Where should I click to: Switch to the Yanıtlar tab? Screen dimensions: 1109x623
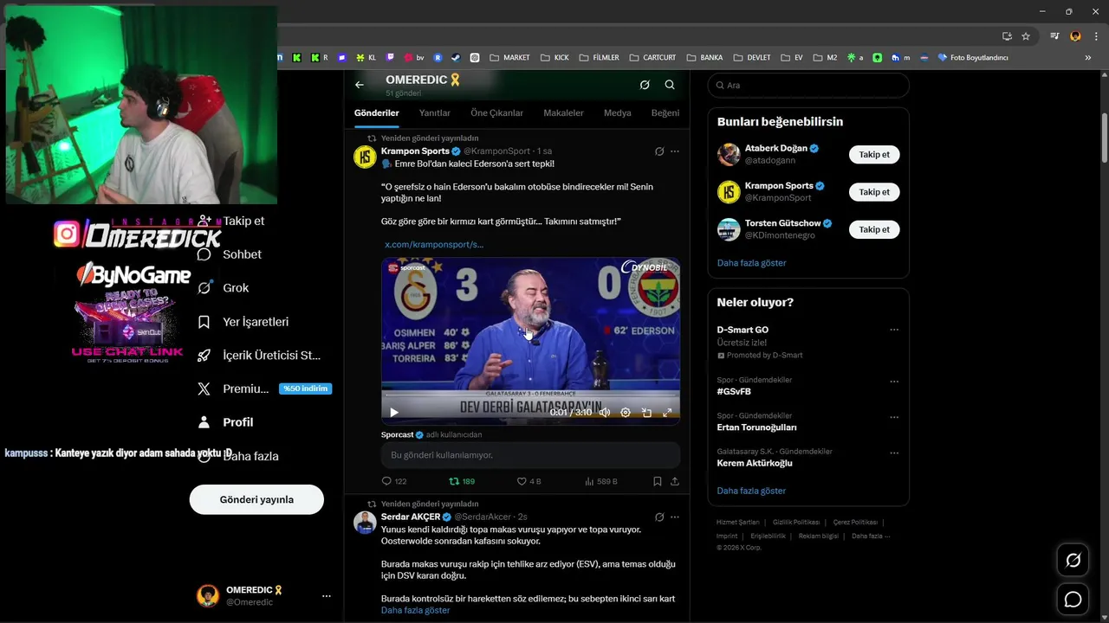tap(435, 113)
